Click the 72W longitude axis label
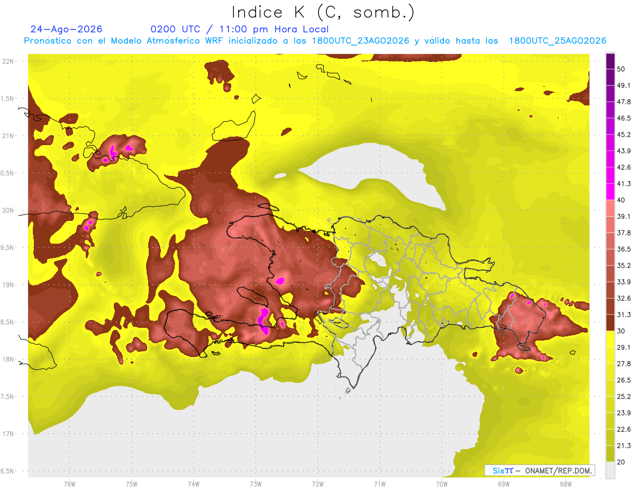This screenshot has width=635, height=491. [317, 484]
